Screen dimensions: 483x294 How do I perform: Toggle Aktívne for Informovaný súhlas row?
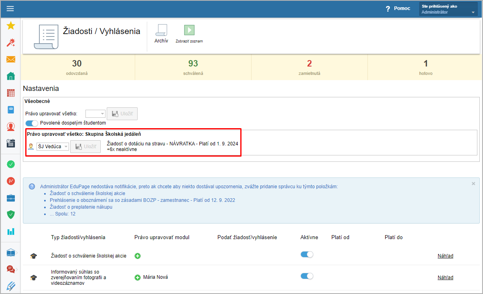(x=307, y=276)
